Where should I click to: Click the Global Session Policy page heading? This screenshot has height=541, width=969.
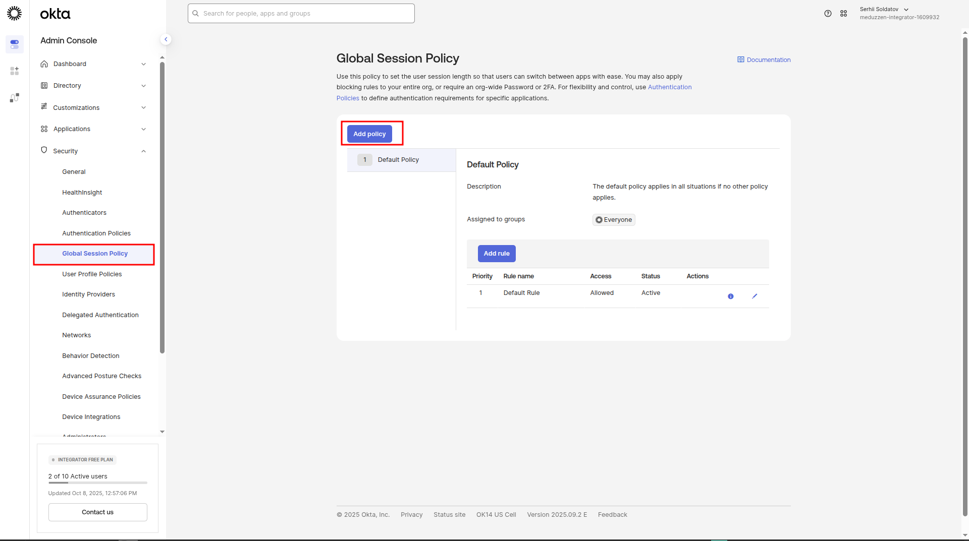pyautogui.click(x=398, y=58)
